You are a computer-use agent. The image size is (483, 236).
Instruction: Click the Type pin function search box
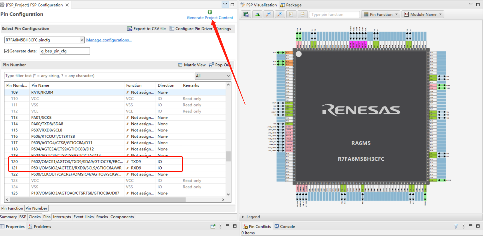(x=334, y=14)
